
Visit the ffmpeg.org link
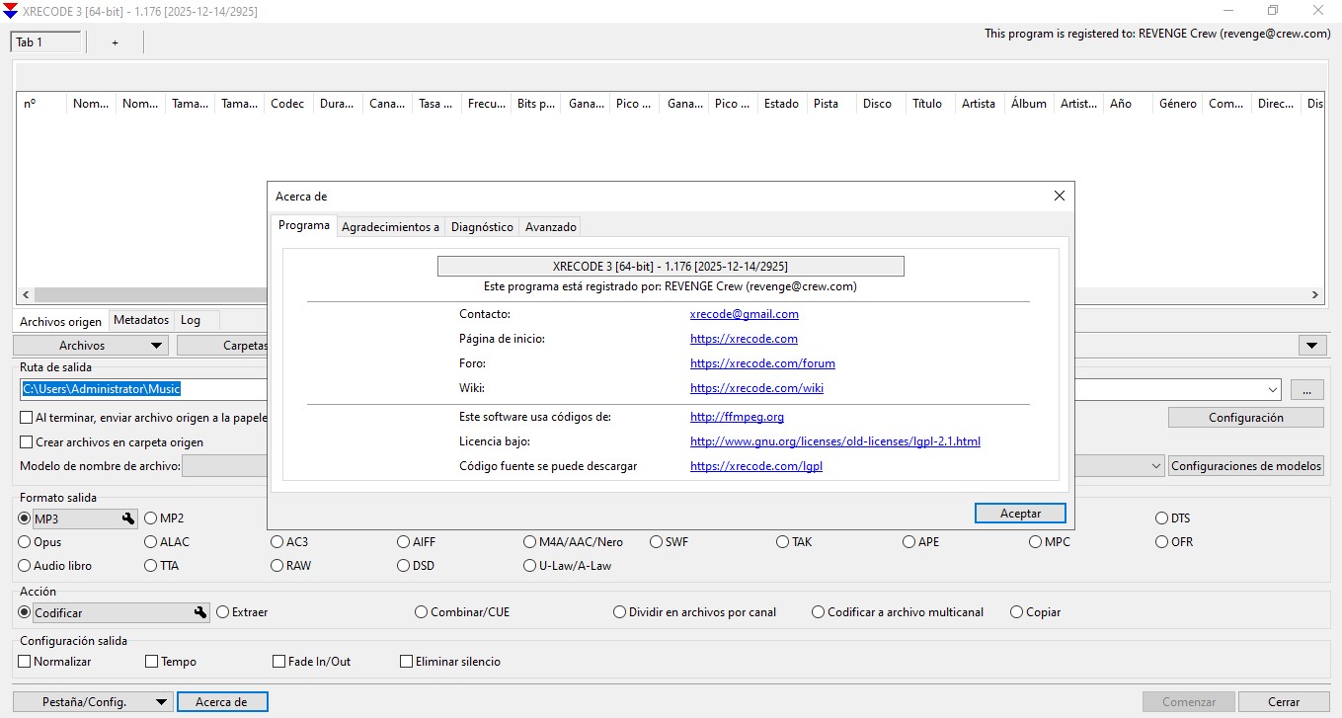click(x=736, y=417)
